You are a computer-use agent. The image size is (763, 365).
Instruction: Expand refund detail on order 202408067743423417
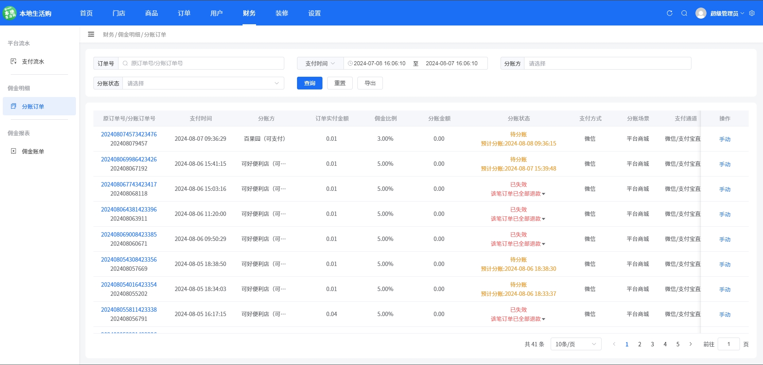coord(544,194)
